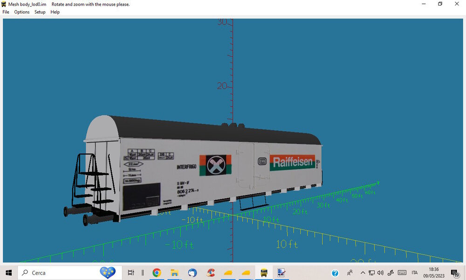Open the notification center with 19 alerts
Viewport: 466px width, 280px height.
pos(455,273)
